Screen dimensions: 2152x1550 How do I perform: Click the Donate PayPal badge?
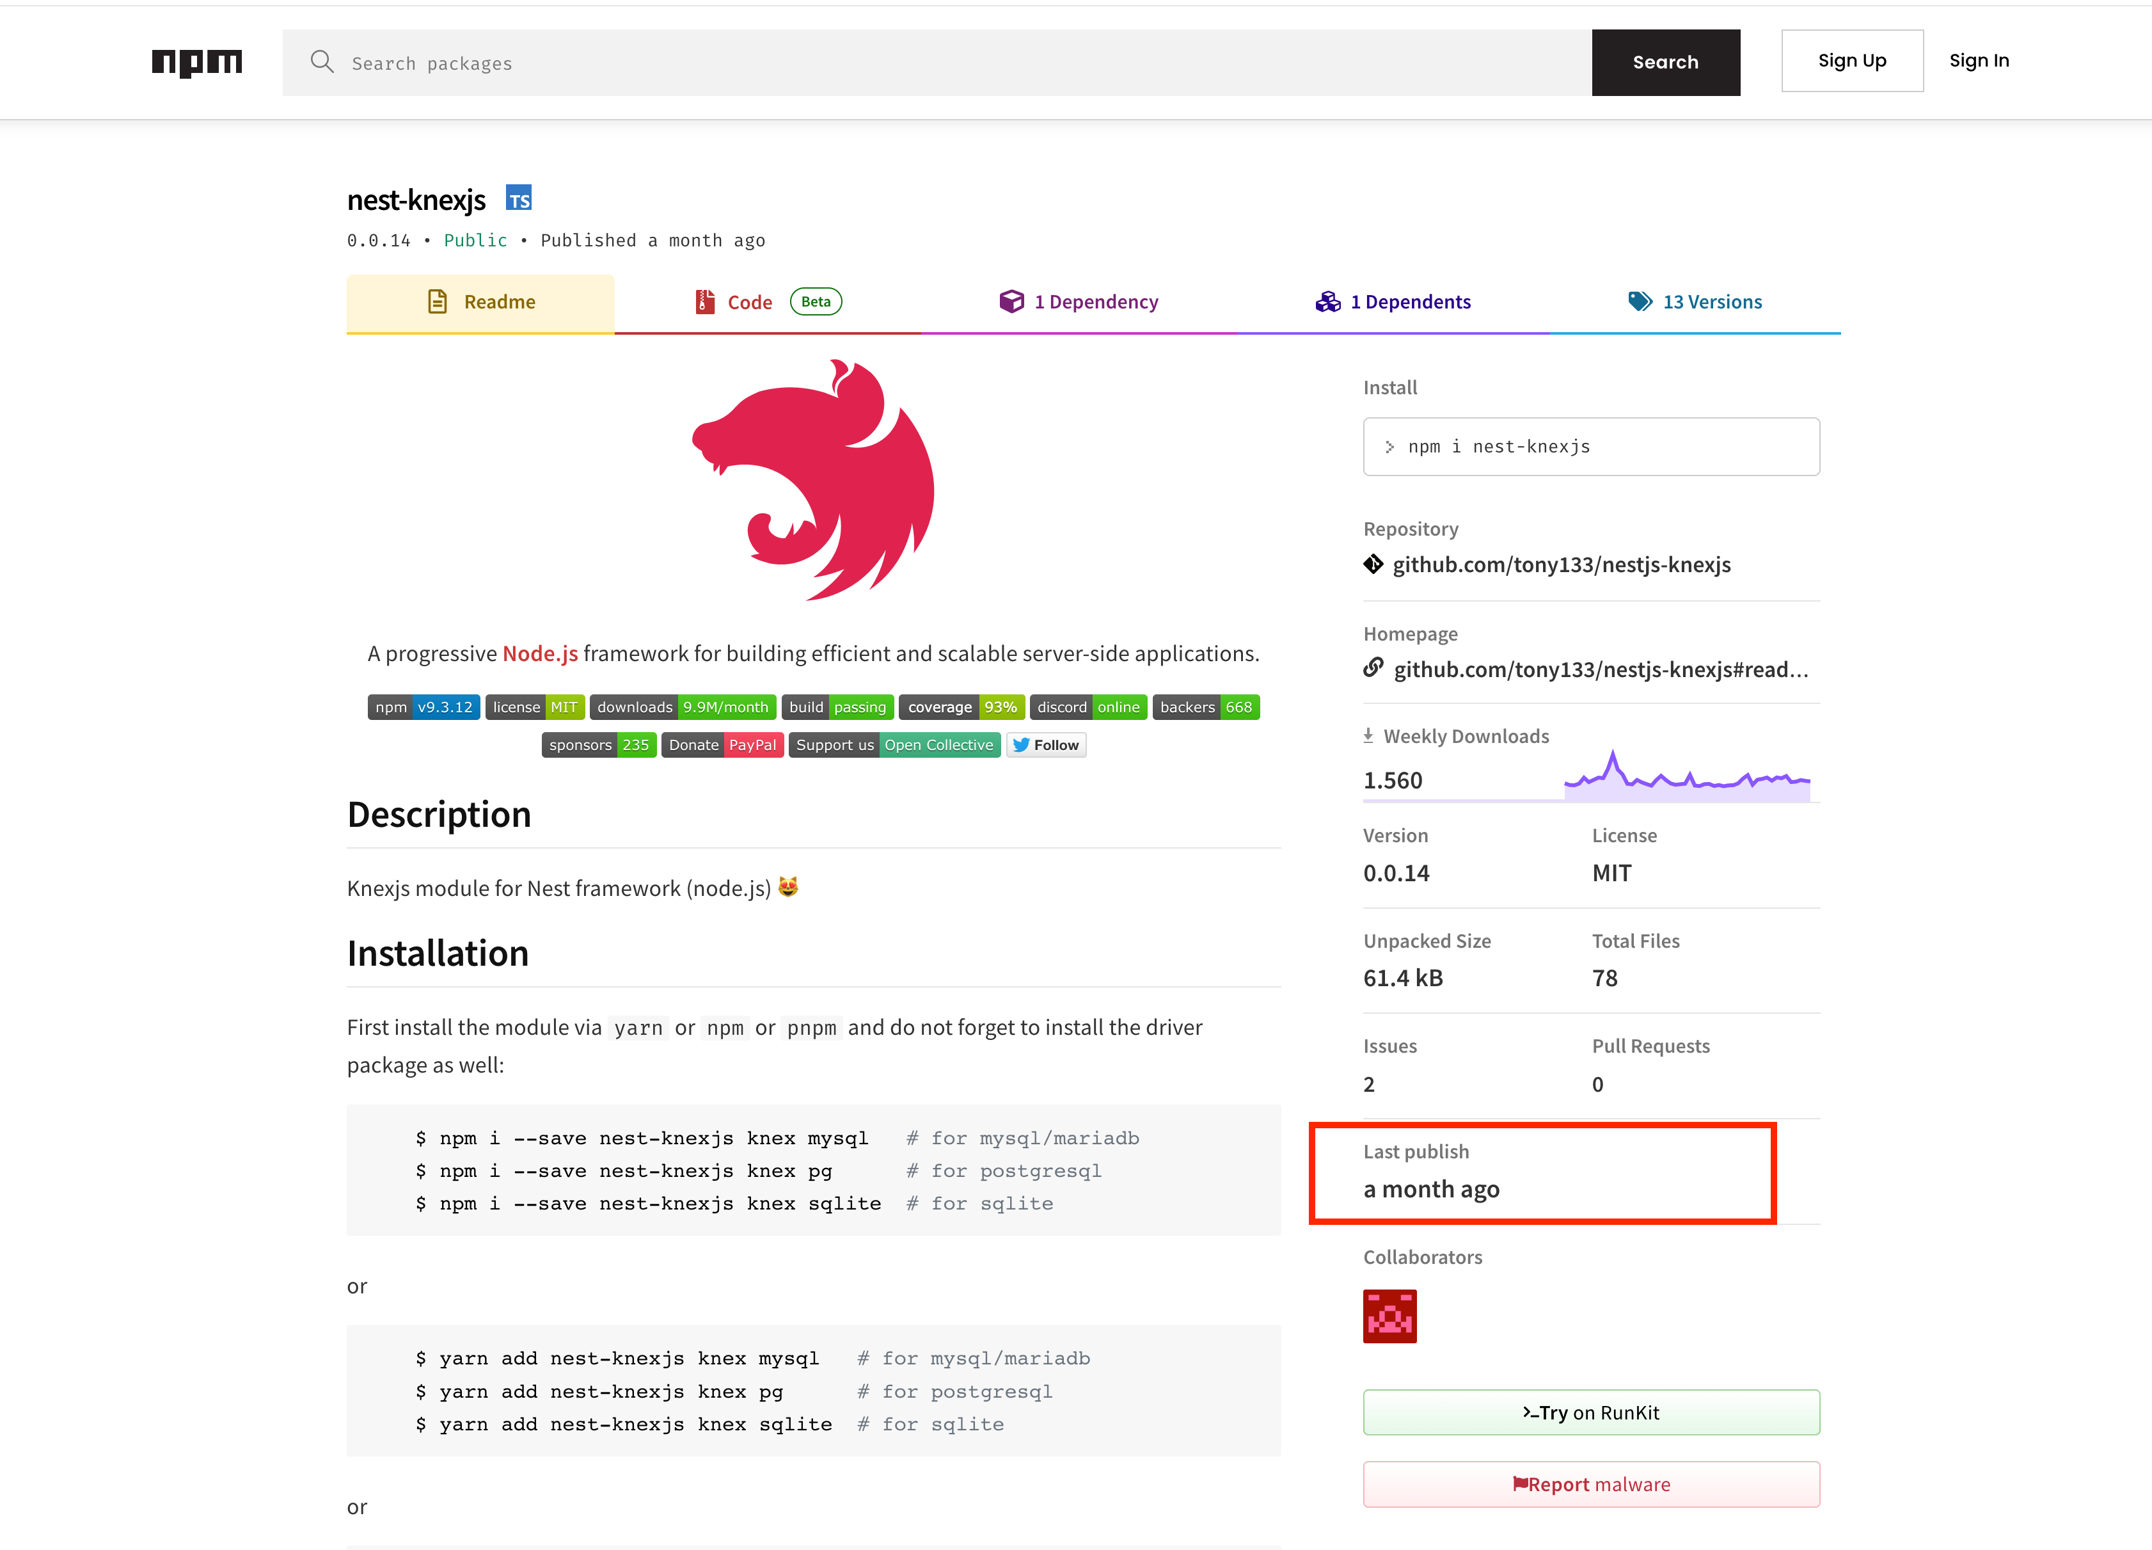click(x=722, y=744)
